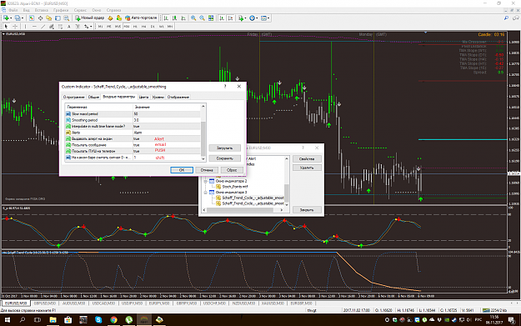Viewport: 521px width, 326px height.
Task: Open Skype from the Windows taskbar
Action: [98, 319]
